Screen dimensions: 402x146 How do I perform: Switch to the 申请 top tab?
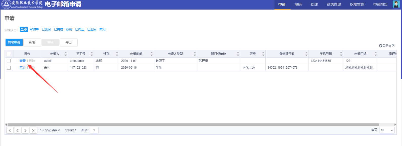click(x=282, y=5)
